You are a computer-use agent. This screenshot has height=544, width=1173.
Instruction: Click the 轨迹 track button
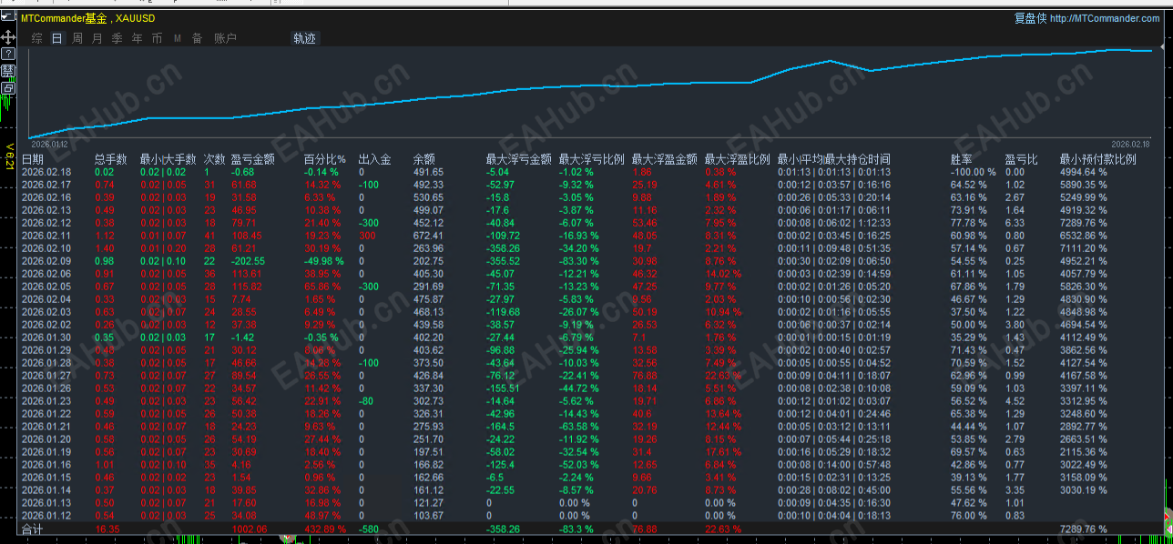(305, 38)
